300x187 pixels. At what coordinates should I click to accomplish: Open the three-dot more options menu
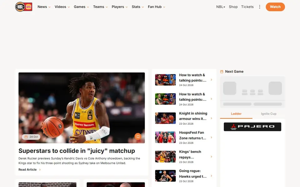click(x=260, y=7)
